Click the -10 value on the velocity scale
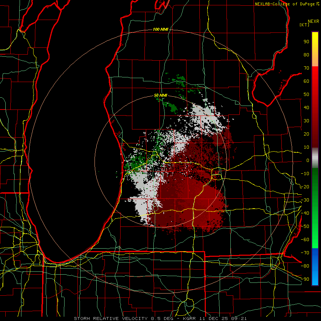The image size is (321, 321). tap(305, 174)
